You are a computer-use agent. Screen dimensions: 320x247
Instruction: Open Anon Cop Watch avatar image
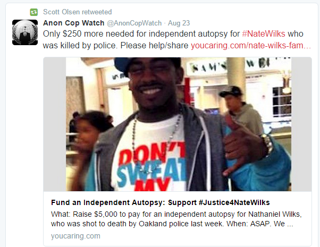pos(25,32)
